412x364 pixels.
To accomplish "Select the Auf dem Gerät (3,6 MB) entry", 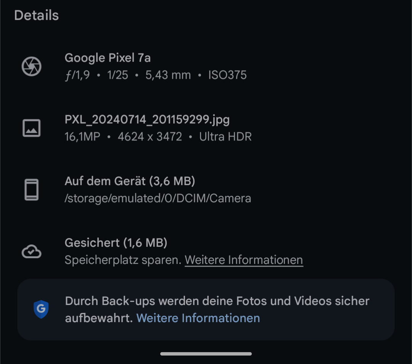I will 130,181.
